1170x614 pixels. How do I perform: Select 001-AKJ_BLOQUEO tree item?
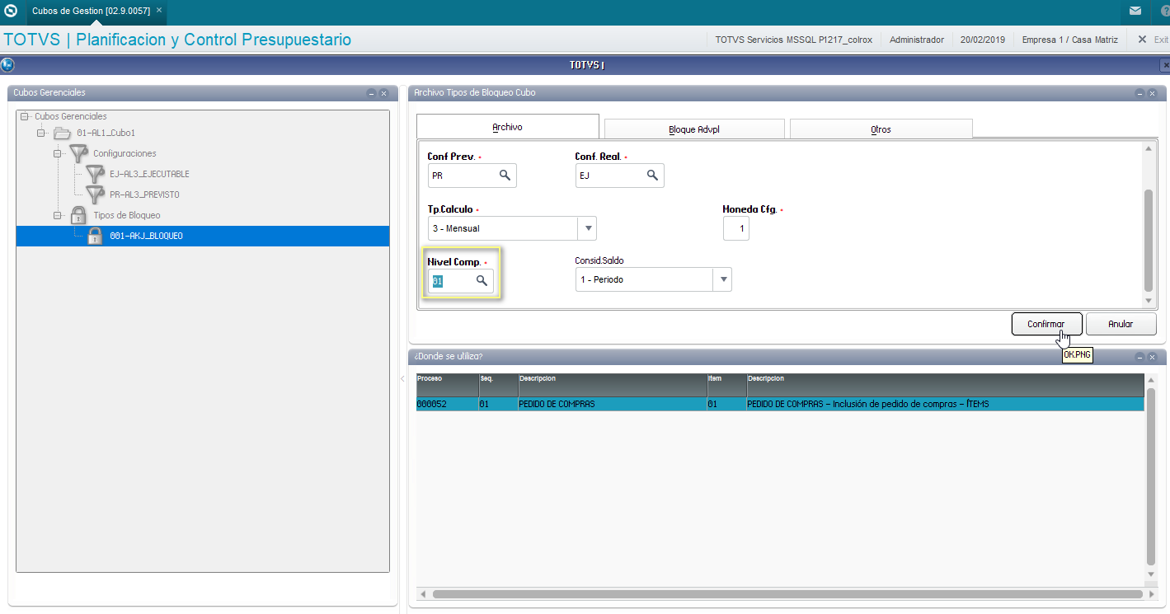point(146,236)
